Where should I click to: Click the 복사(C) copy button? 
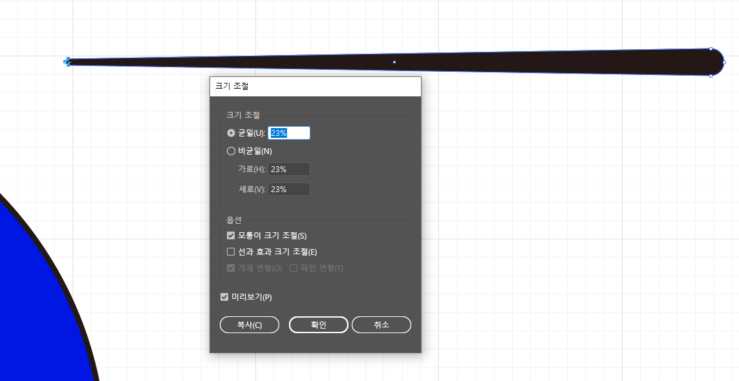click(250, 325)
